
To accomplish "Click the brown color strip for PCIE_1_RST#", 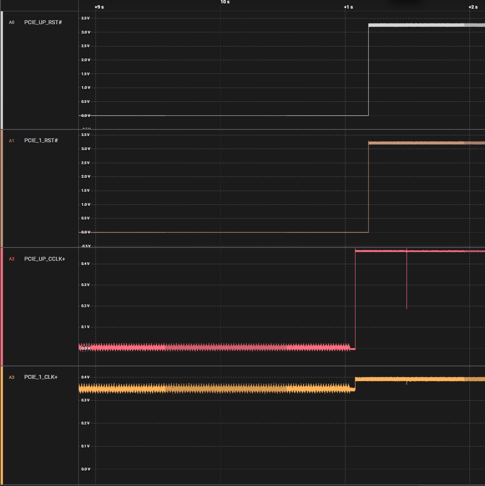I will pyautogui.click(x=2, y=189).
